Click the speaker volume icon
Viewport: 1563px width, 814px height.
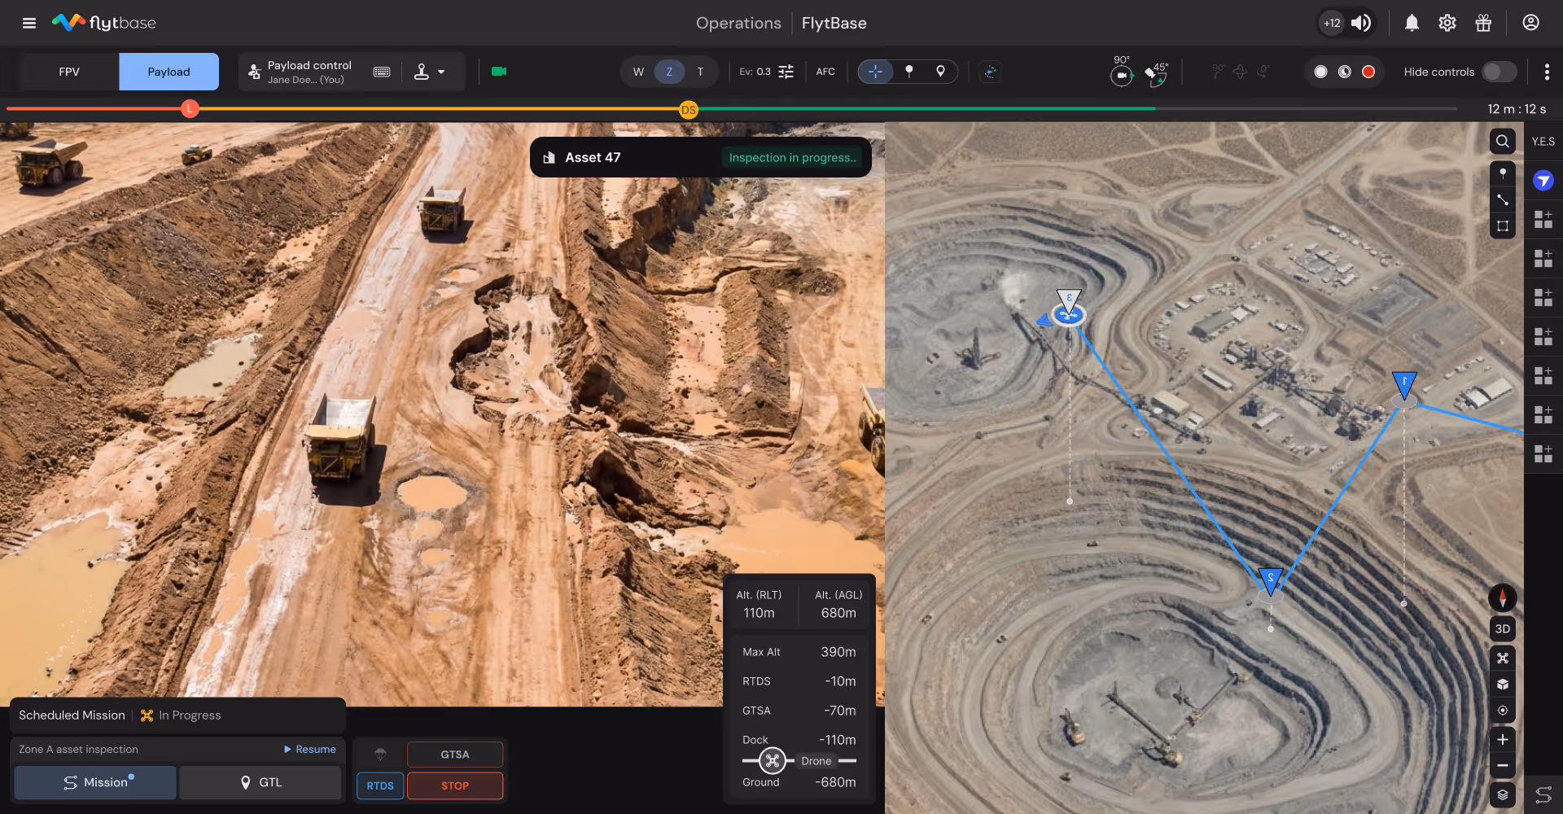pyautogui.click(x=1361, y=23)
